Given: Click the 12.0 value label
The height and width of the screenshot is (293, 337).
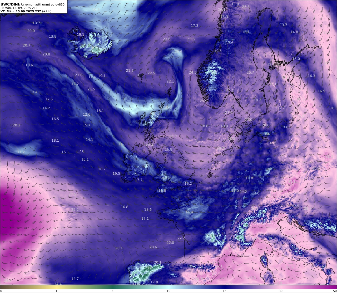Looking at the screenshot, I should pos(256,193).
